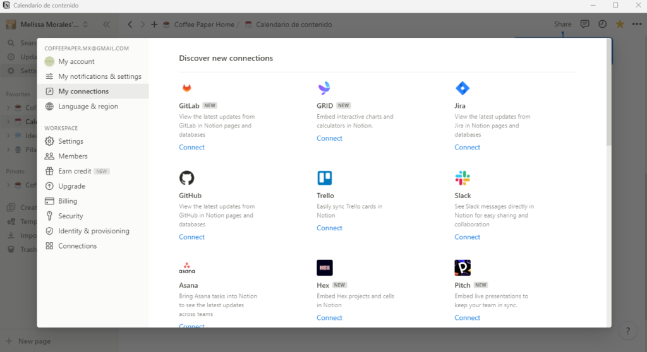Connect the Hex integration
Viewport: 647px width, 352px height.
tap(329, 318)
